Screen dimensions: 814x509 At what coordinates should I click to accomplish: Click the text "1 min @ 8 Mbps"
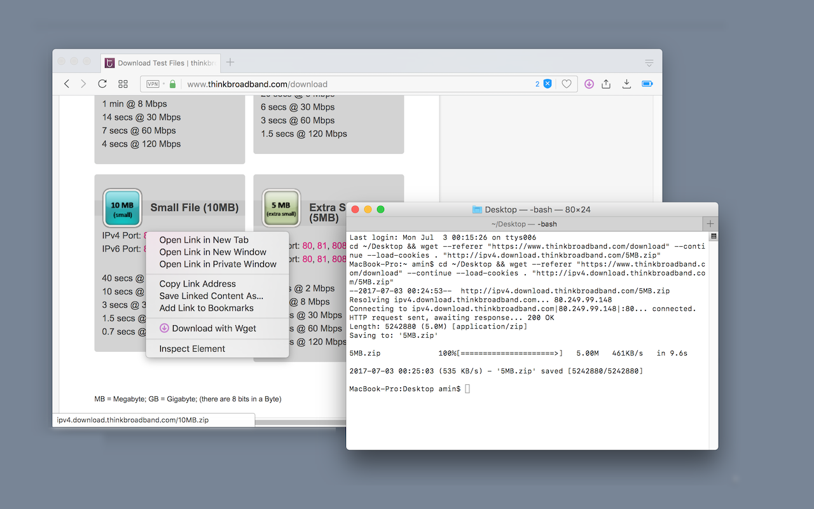point(135,104)
